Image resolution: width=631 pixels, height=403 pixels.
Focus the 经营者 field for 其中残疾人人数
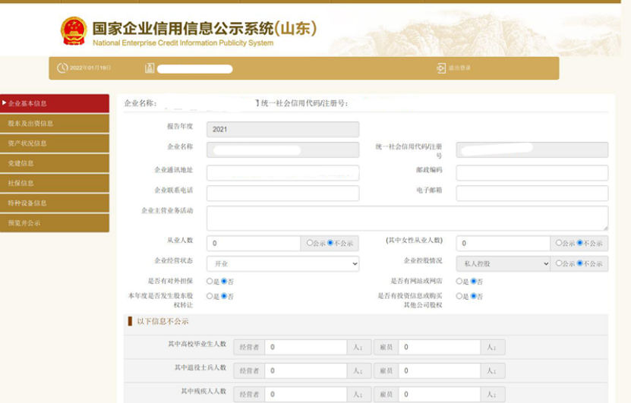[305, 395]
